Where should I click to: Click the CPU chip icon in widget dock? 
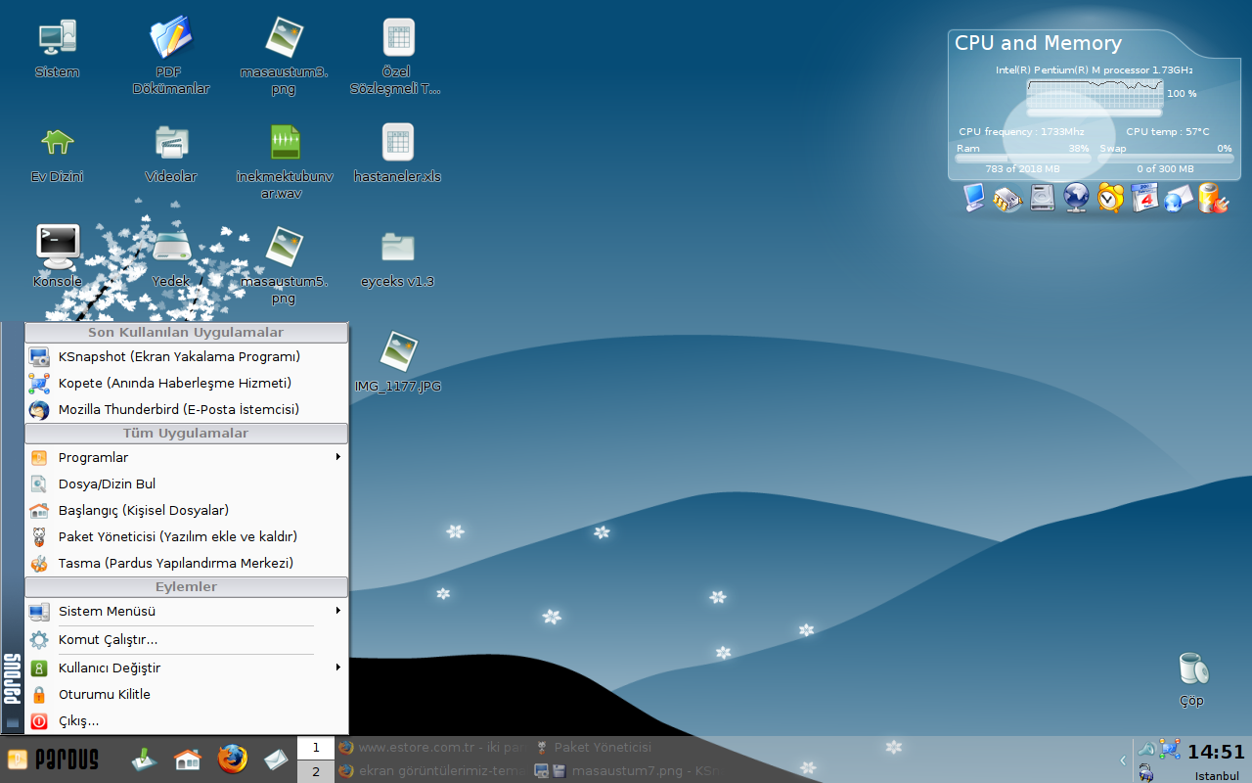[1007, 199]
